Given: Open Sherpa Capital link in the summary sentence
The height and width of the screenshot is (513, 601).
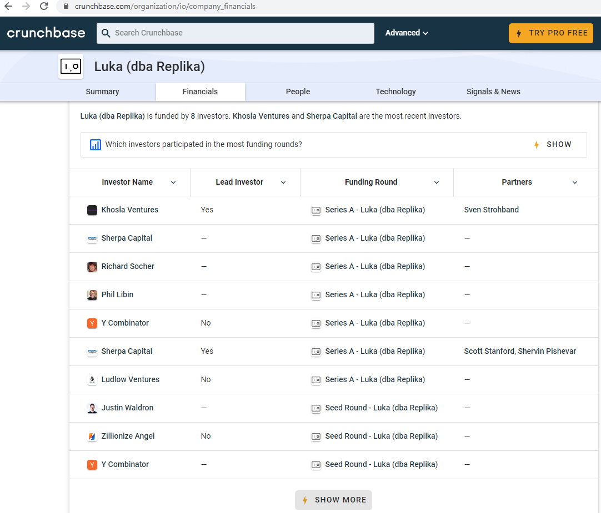Looking at the screenshot, I should coord(332,116).
